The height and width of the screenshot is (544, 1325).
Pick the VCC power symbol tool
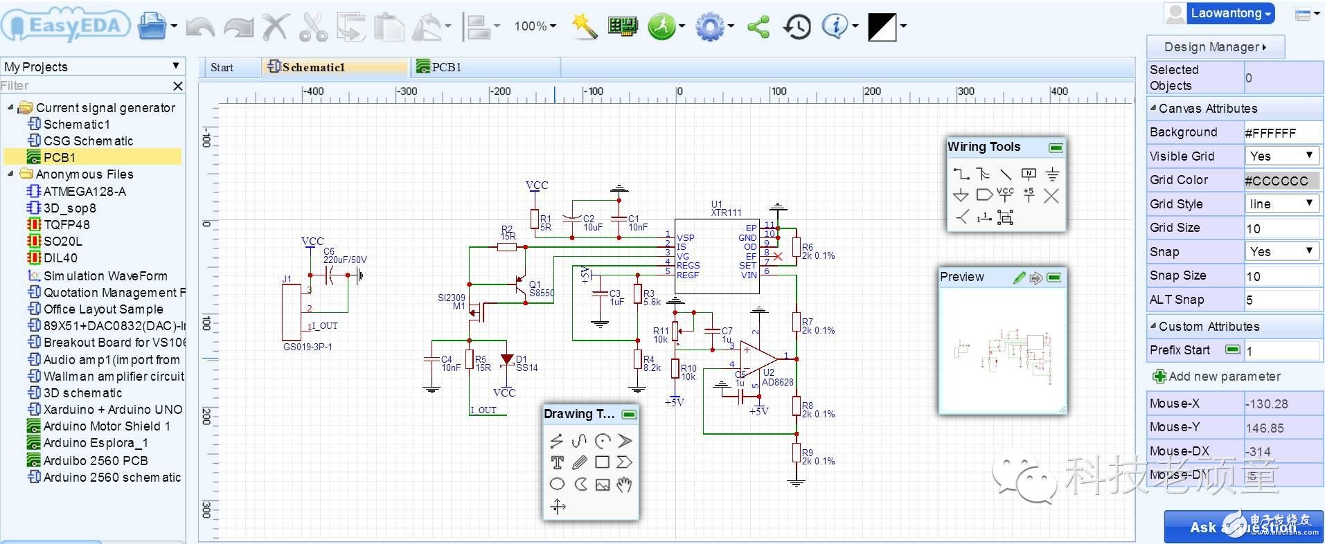point(1005,195)
